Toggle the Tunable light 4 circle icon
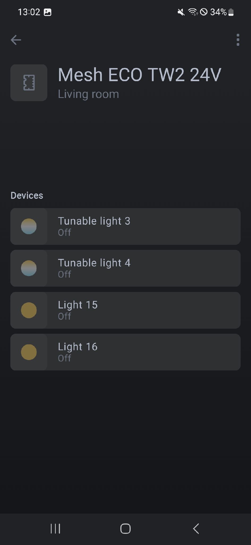The height and width of the screenshot is (545, 251). 29,268
